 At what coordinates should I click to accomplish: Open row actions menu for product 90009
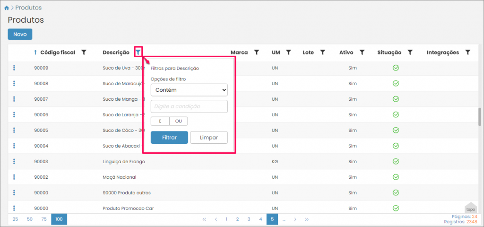pyautogui.click(x=14, y=68)
